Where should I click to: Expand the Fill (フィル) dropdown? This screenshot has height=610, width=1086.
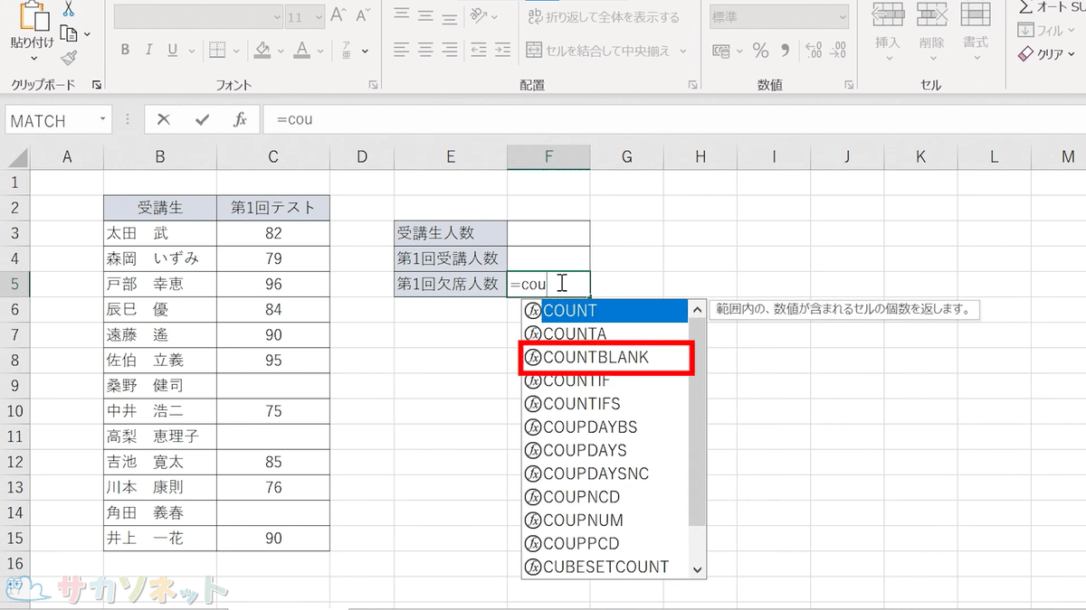click(1073, 31)
